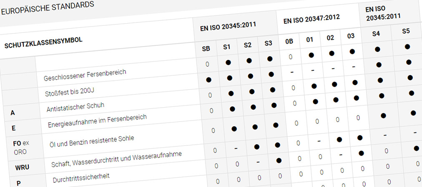The height and width of the screenshot is (187, 422).
Task: Click the Antistatischer Schuh row label
Action: (x=75, y=107)
